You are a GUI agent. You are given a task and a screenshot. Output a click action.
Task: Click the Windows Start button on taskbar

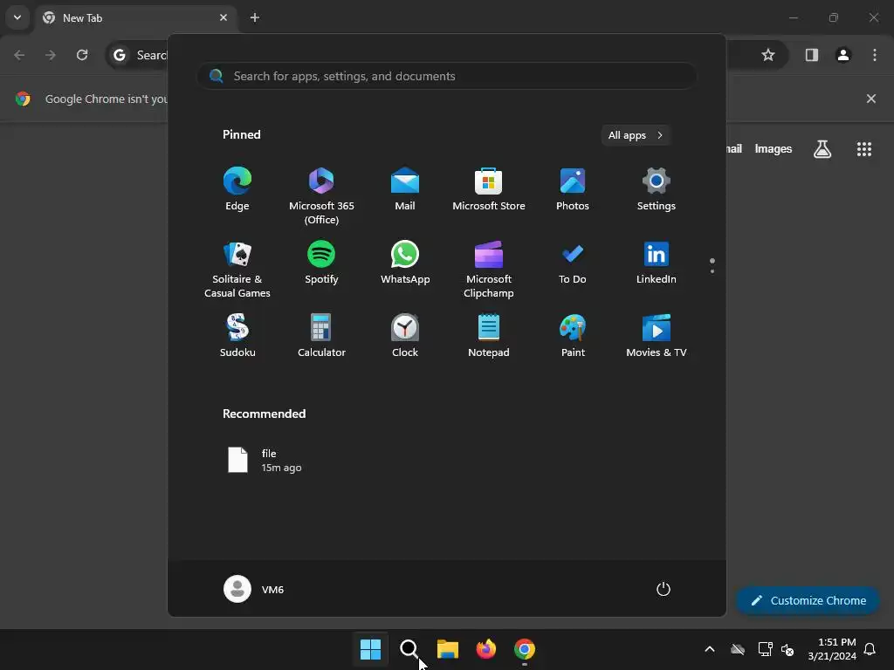click(370, 648)
